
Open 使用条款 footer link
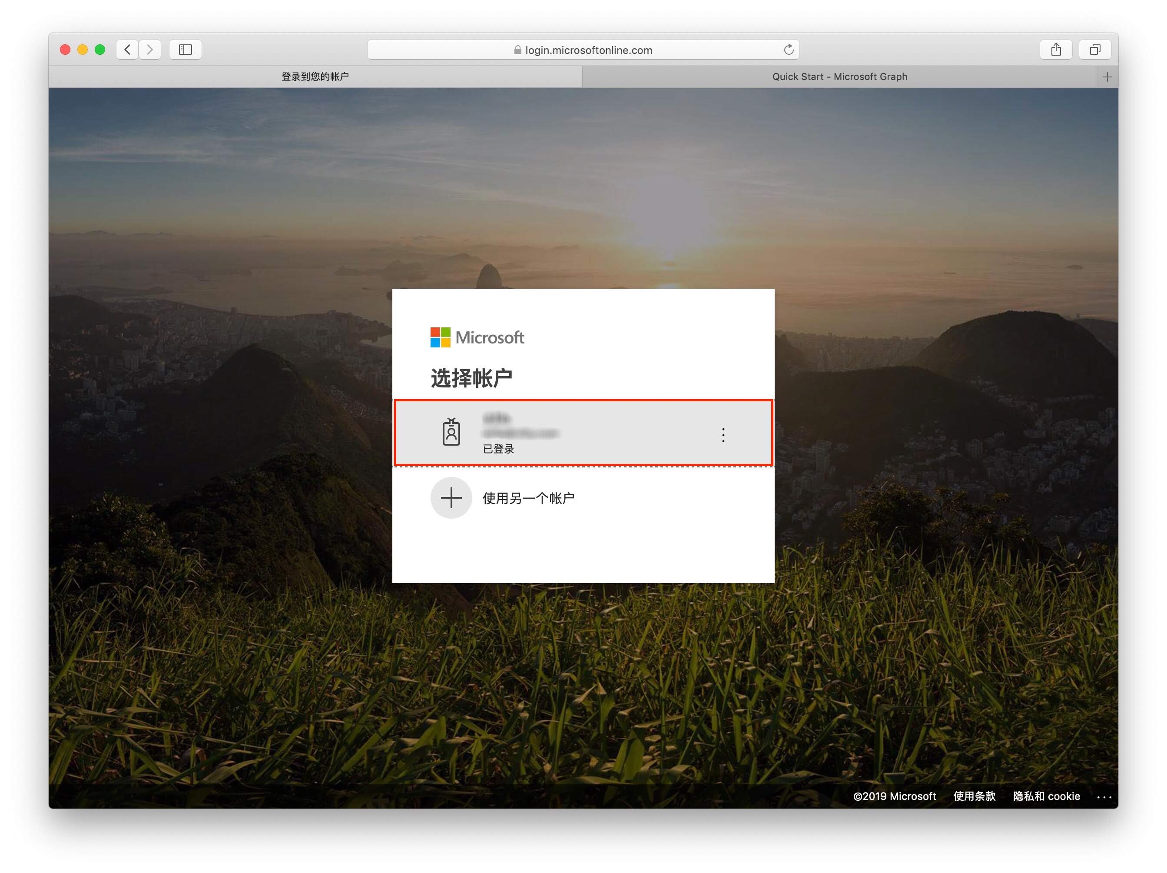pyautogui.click(x=974, y=796)
